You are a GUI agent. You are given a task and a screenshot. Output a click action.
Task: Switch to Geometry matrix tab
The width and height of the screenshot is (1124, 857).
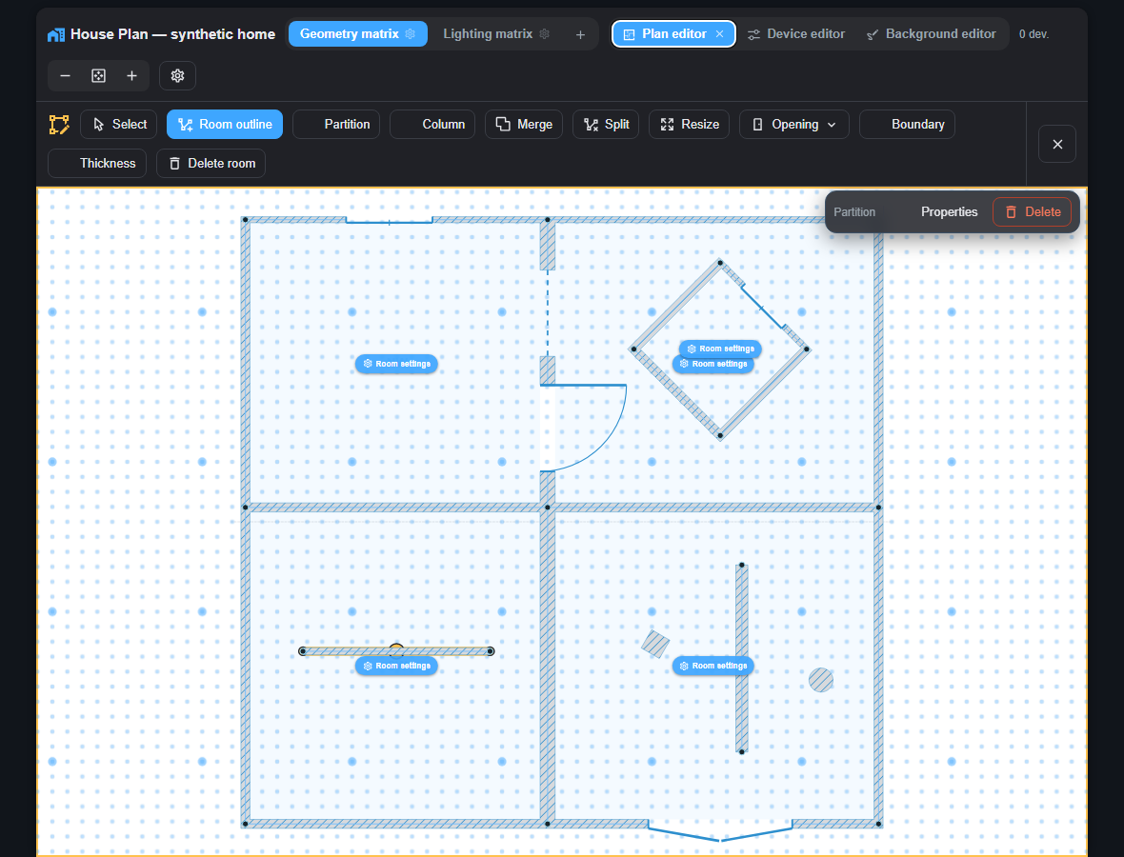[x=358, y=33]
